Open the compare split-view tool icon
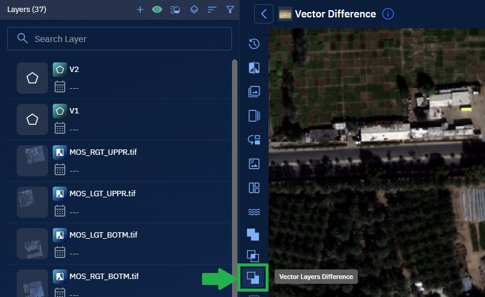This screenshot has height=297, width=485. (x=254, y=68)
